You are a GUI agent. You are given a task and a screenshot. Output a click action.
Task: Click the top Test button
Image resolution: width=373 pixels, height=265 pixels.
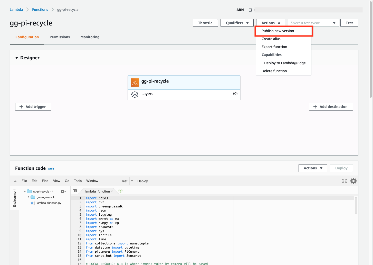pyautogui.click(x=349, y=23)
